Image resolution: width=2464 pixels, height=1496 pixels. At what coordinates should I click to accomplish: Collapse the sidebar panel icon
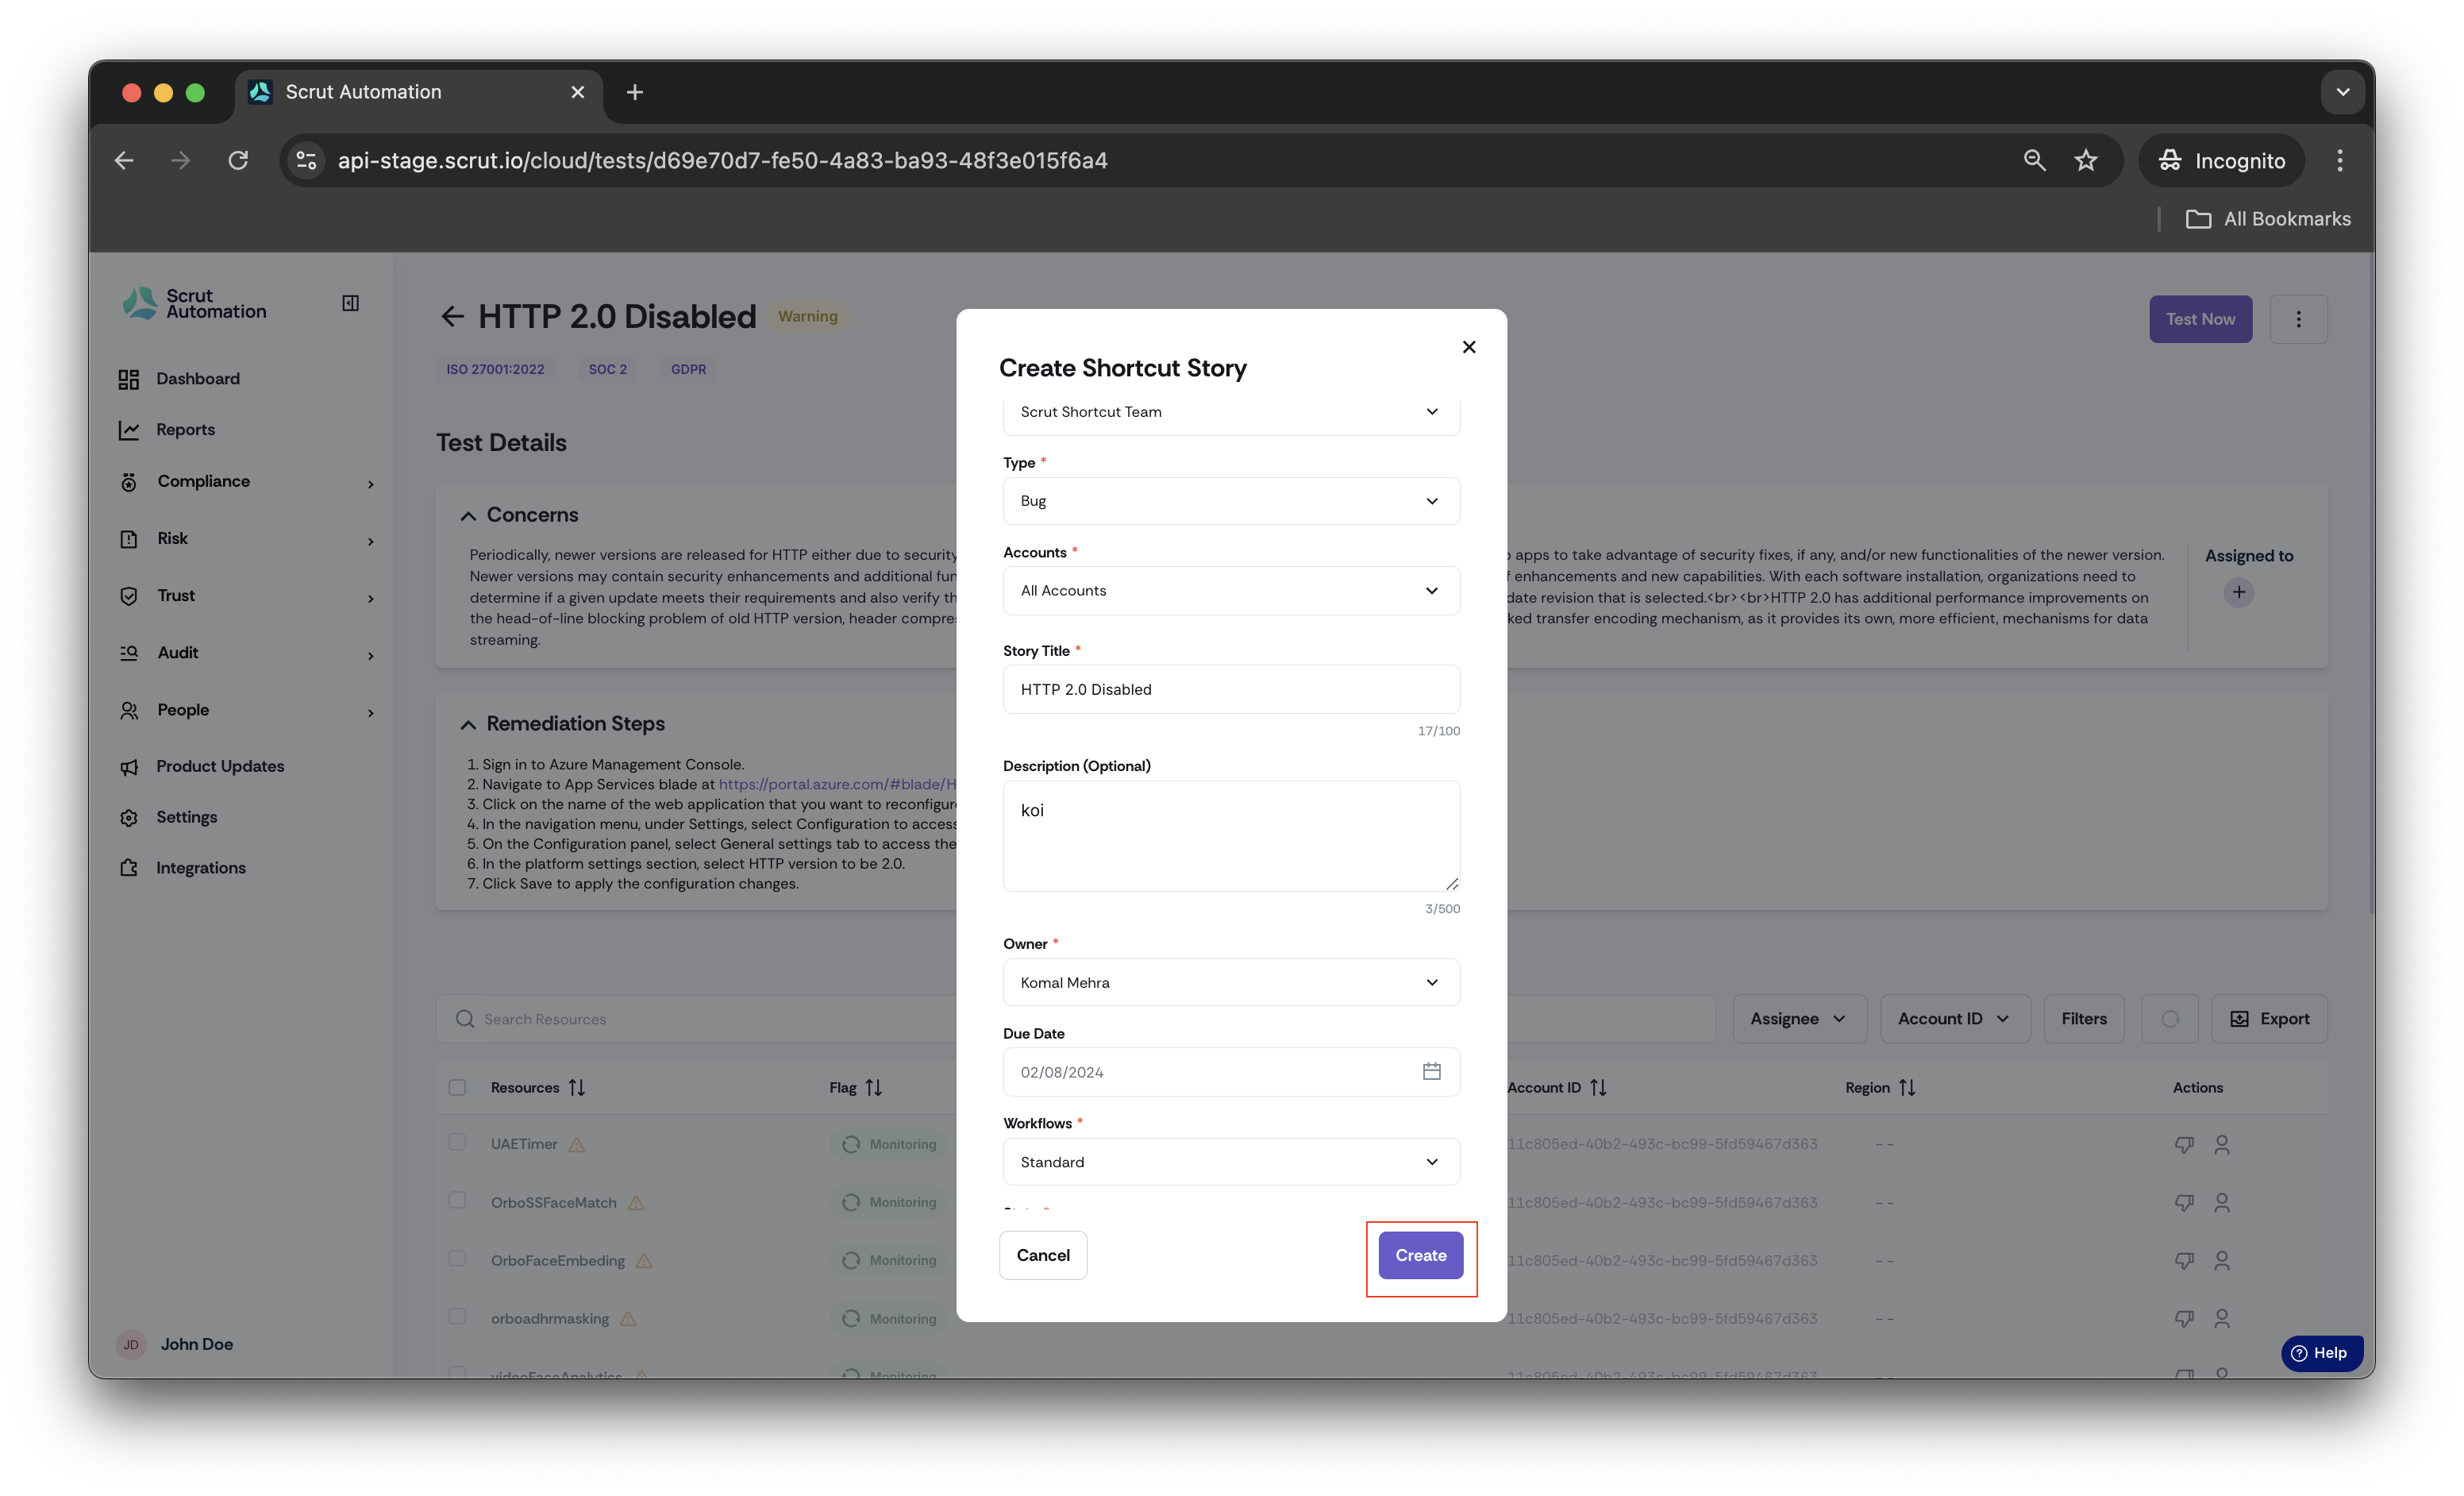pyautogui.click(x=350, y=303)
